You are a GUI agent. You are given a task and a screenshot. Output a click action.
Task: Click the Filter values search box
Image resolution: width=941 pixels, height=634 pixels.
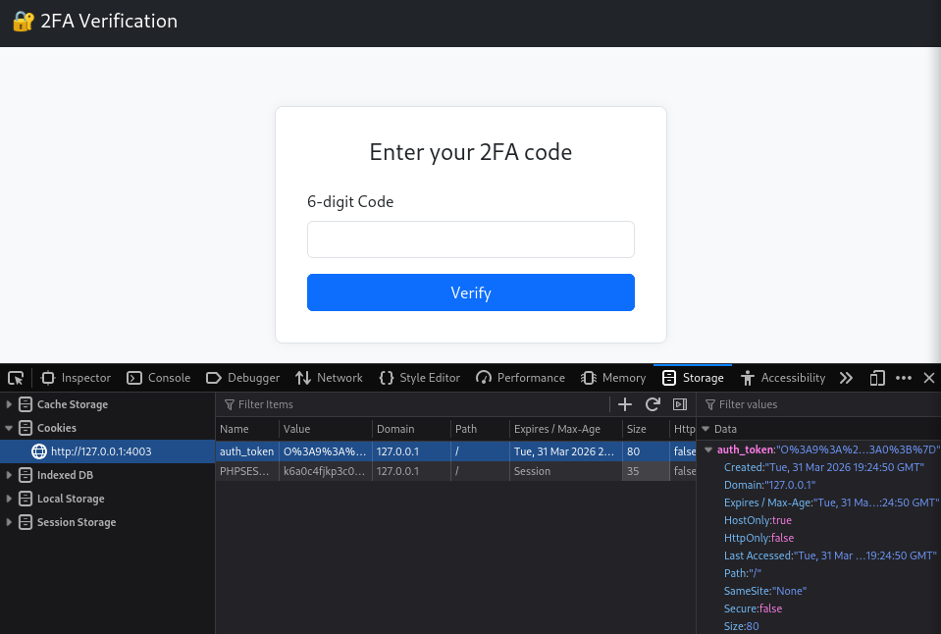tap(818, 404)
